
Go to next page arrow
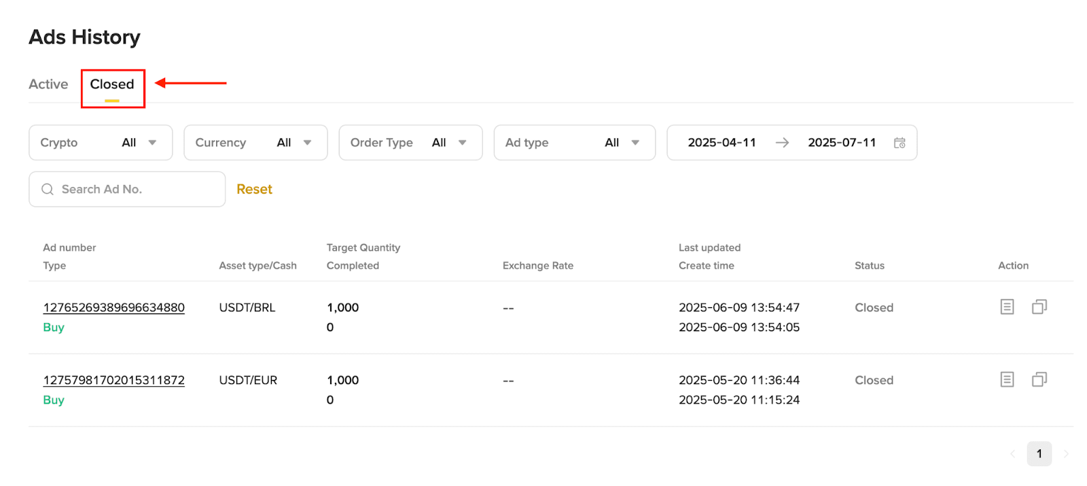click(x=1066, y=454)
